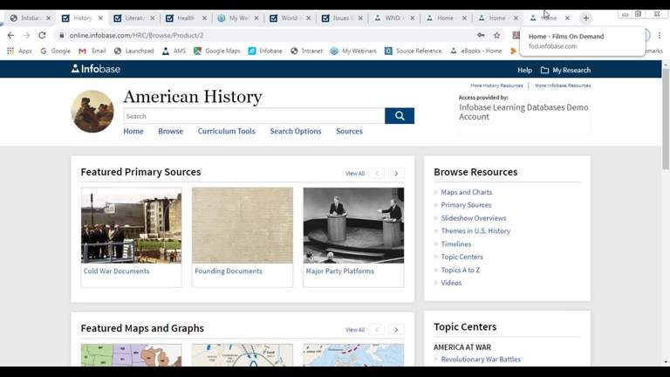Click the browser back arrow
The width and height of the screenshot is (670, 377).
10,35
